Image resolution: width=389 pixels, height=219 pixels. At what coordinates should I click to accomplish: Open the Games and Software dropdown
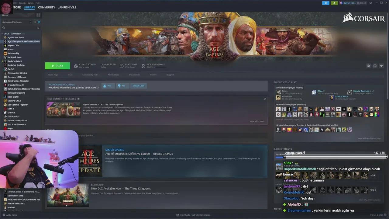click(x=17, y=22)
